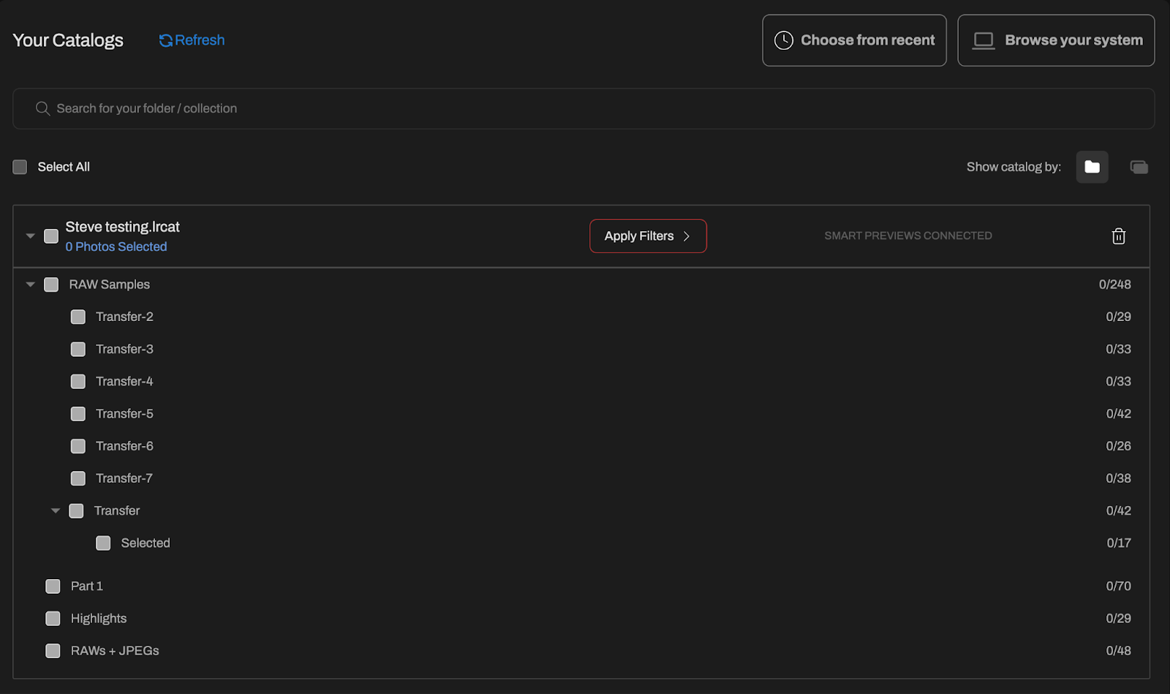The height and width of the screenshot is (694, 1170).
Task: Collapse the Steve testing.lrcat catalog
Action: (x=31, y=236)
